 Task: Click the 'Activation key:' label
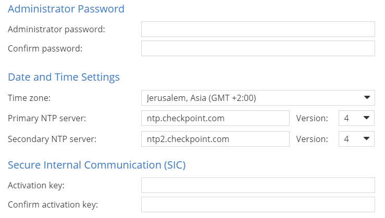pos(36,185)
